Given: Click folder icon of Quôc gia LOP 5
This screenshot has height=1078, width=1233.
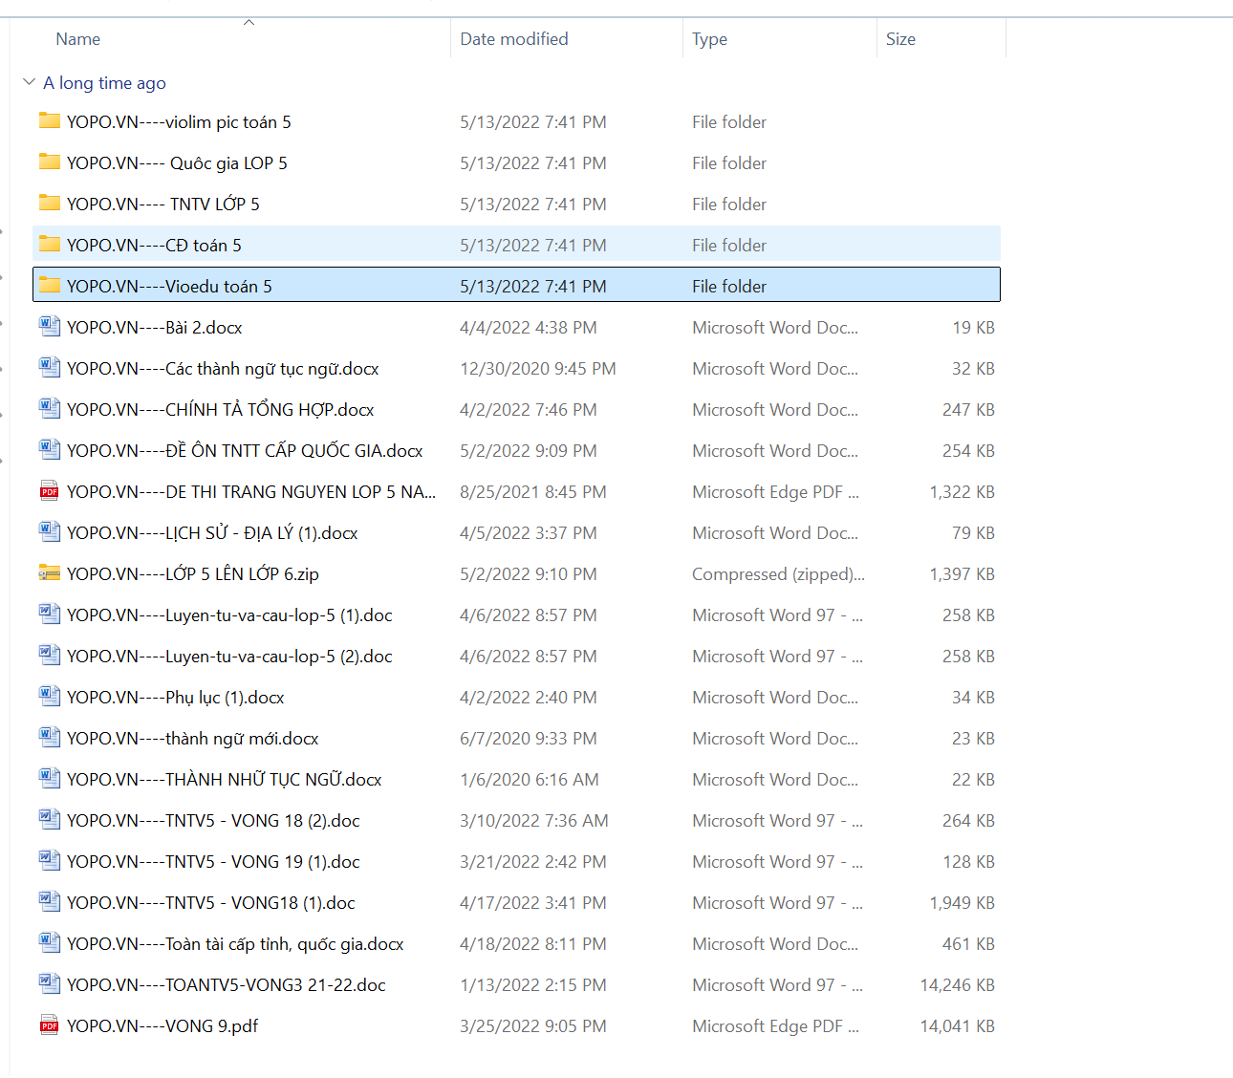Looking at the screenshot, I should [x=50, y=162].
